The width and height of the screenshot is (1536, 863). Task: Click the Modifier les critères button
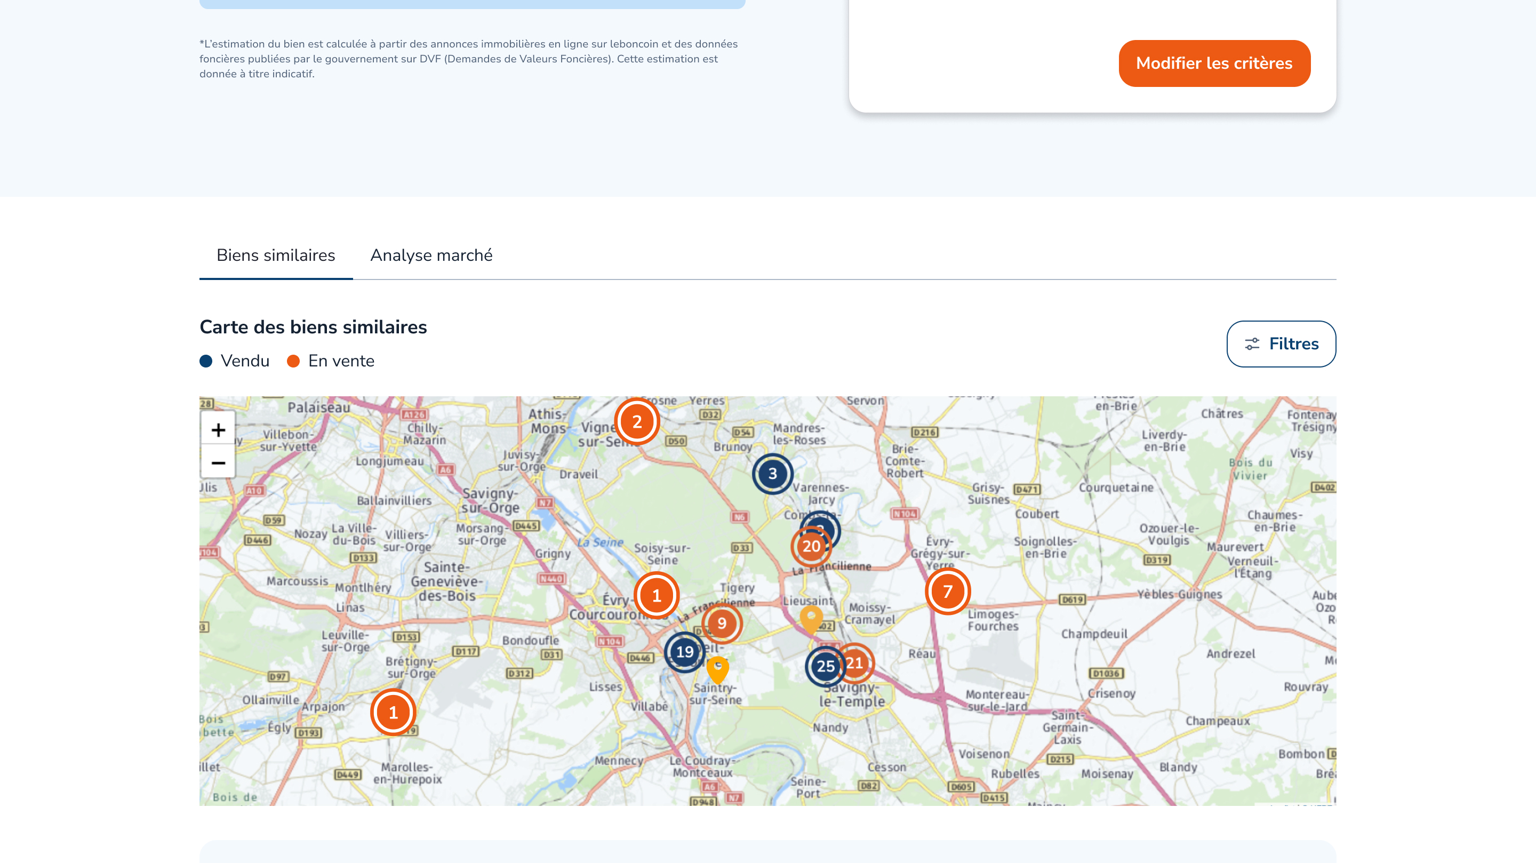(x=1214, y=63)
